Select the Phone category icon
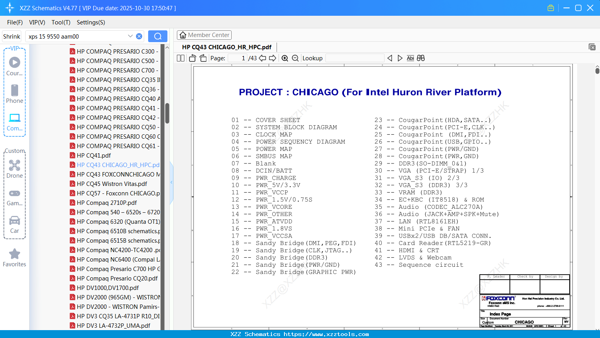 pyautogui.click(x=15, y=94)
